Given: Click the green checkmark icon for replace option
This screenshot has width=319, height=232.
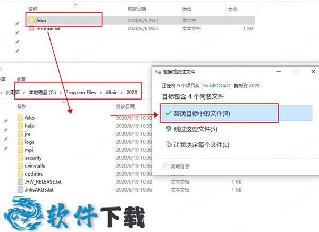Looking at the screenshot, I should pos(169,113).
